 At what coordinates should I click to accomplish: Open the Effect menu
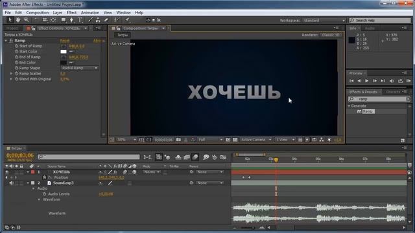pyautogui.click(x=71, y=12)
